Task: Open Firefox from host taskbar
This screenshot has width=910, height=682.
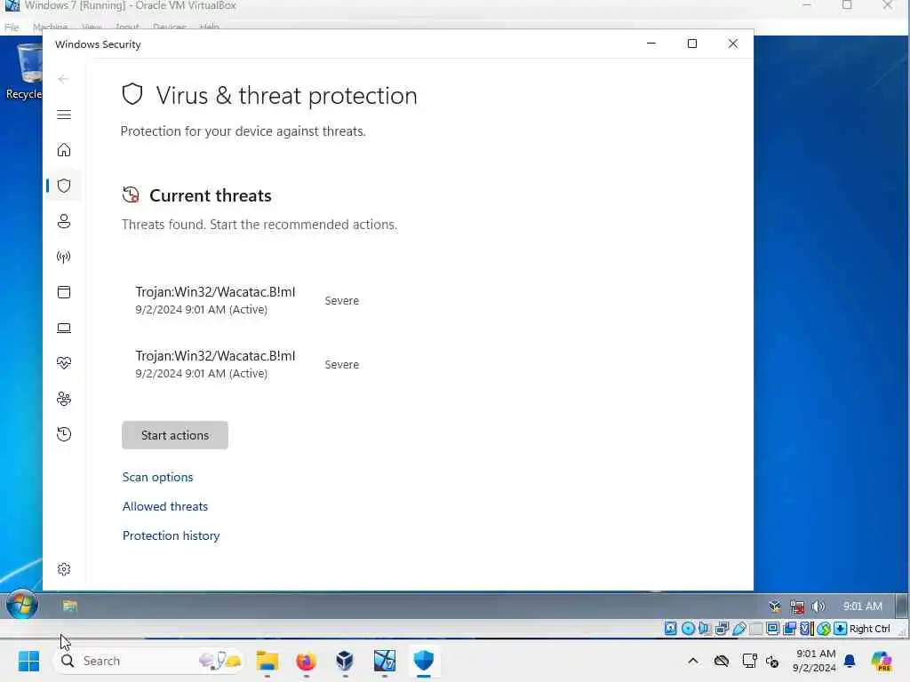Action: click(306, 661)
